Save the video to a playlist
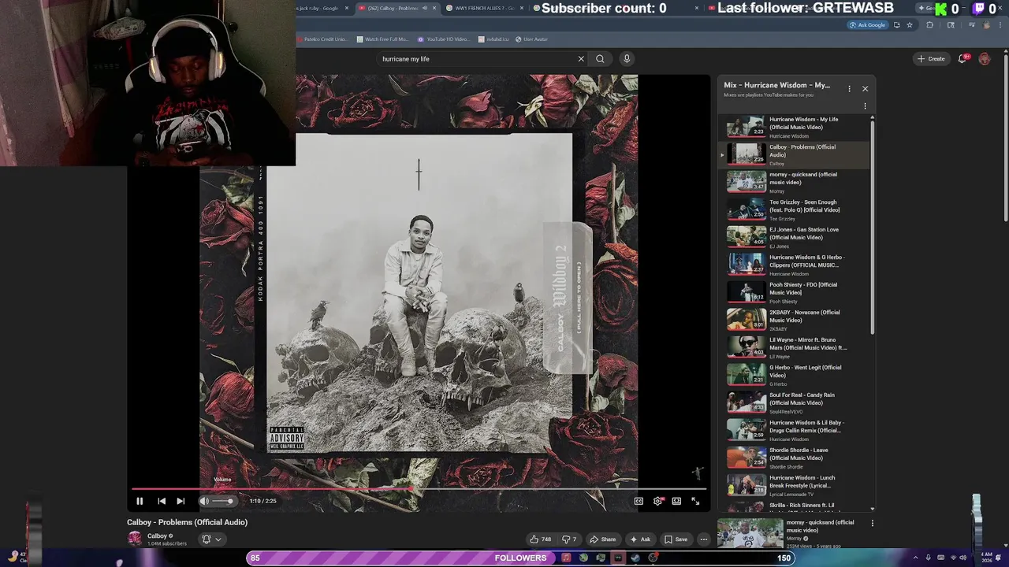 click(x=676, y=539)
